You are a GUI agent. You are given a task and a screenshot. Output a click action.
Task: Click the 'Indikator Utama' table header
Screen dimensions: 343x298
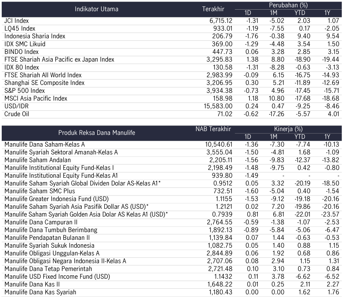pyautogui.click(x=97, y=9)
